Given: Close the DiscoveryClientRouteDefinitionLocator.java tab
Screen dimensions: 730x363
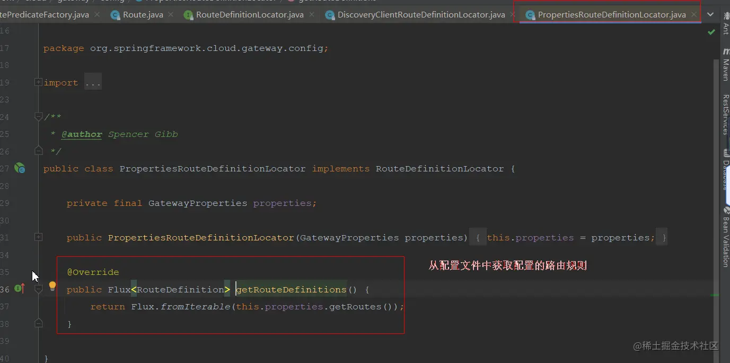Looking at the screenshot, I should 513,15.
